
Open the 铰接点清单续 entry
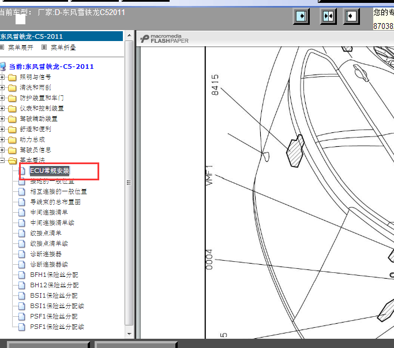49,243
